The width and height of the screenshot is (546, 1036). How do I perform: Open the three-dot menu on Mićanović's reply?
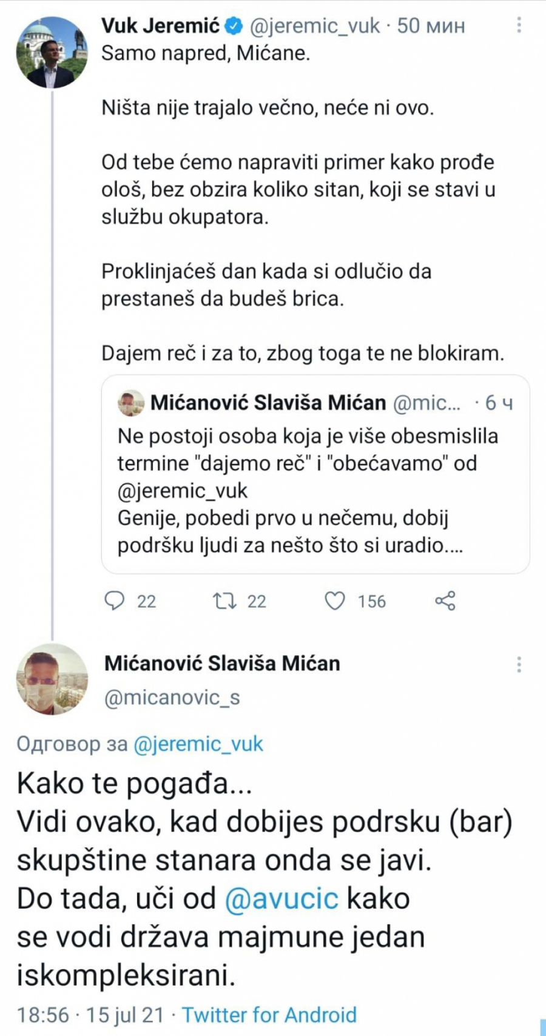point(519,664)
